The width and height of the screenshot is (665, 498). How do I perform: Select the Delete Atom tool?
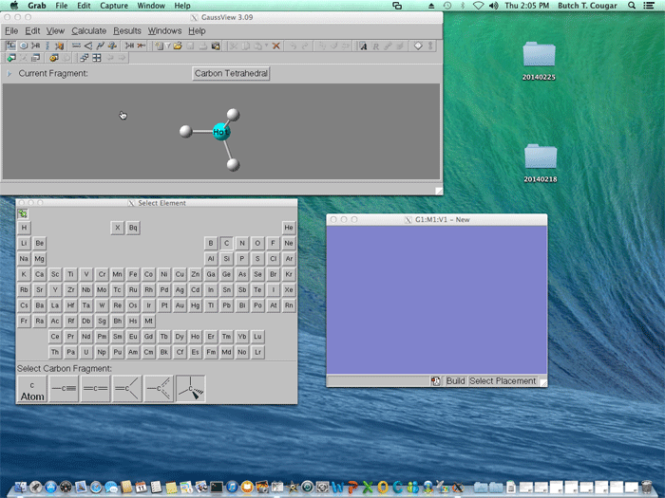(x=141, y=46)
